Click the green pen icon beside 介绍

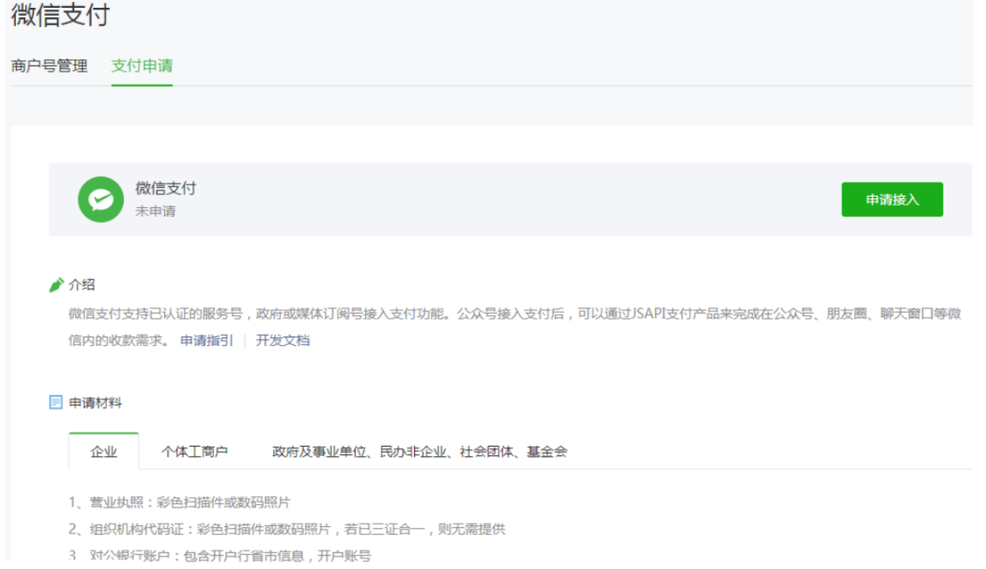click(56, 285)
